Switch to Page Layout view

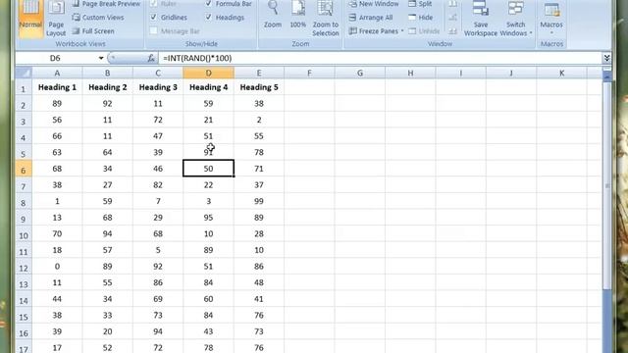(56, 18)
